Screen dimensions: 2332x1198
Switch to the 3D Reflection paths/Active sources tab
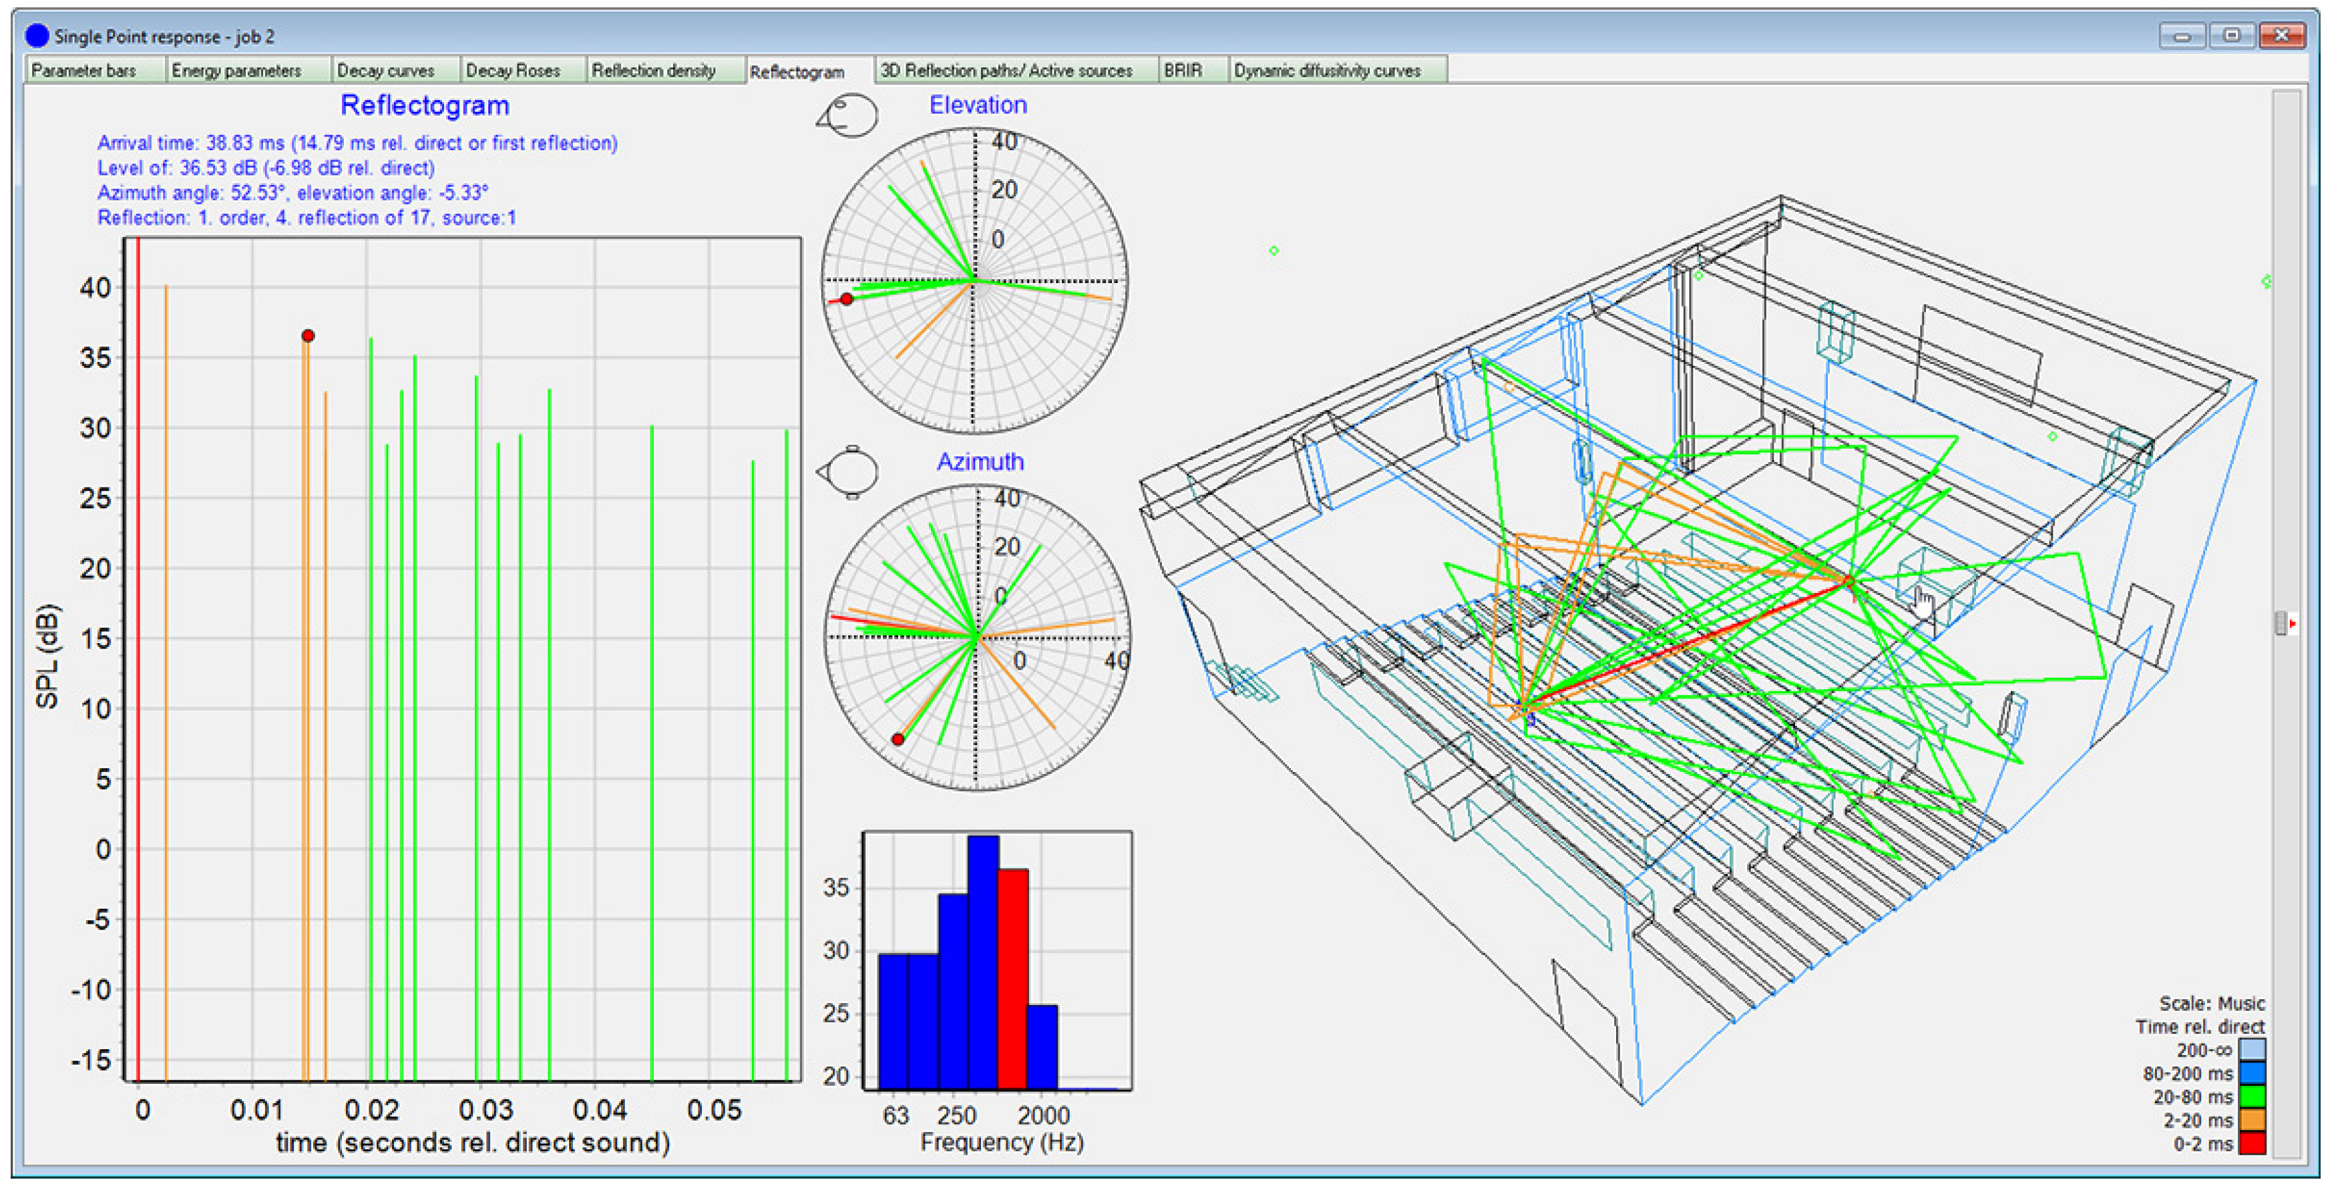click(x=1006, y=71)
